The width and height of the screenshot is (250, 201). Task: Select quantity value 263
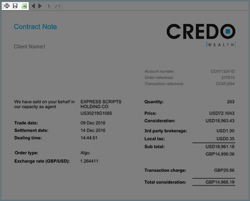point(231,102)
